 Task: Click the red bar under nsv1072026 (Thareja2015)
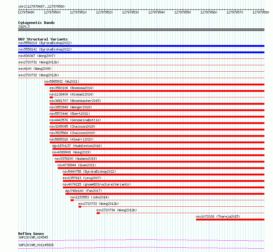(x=230, y=220)
